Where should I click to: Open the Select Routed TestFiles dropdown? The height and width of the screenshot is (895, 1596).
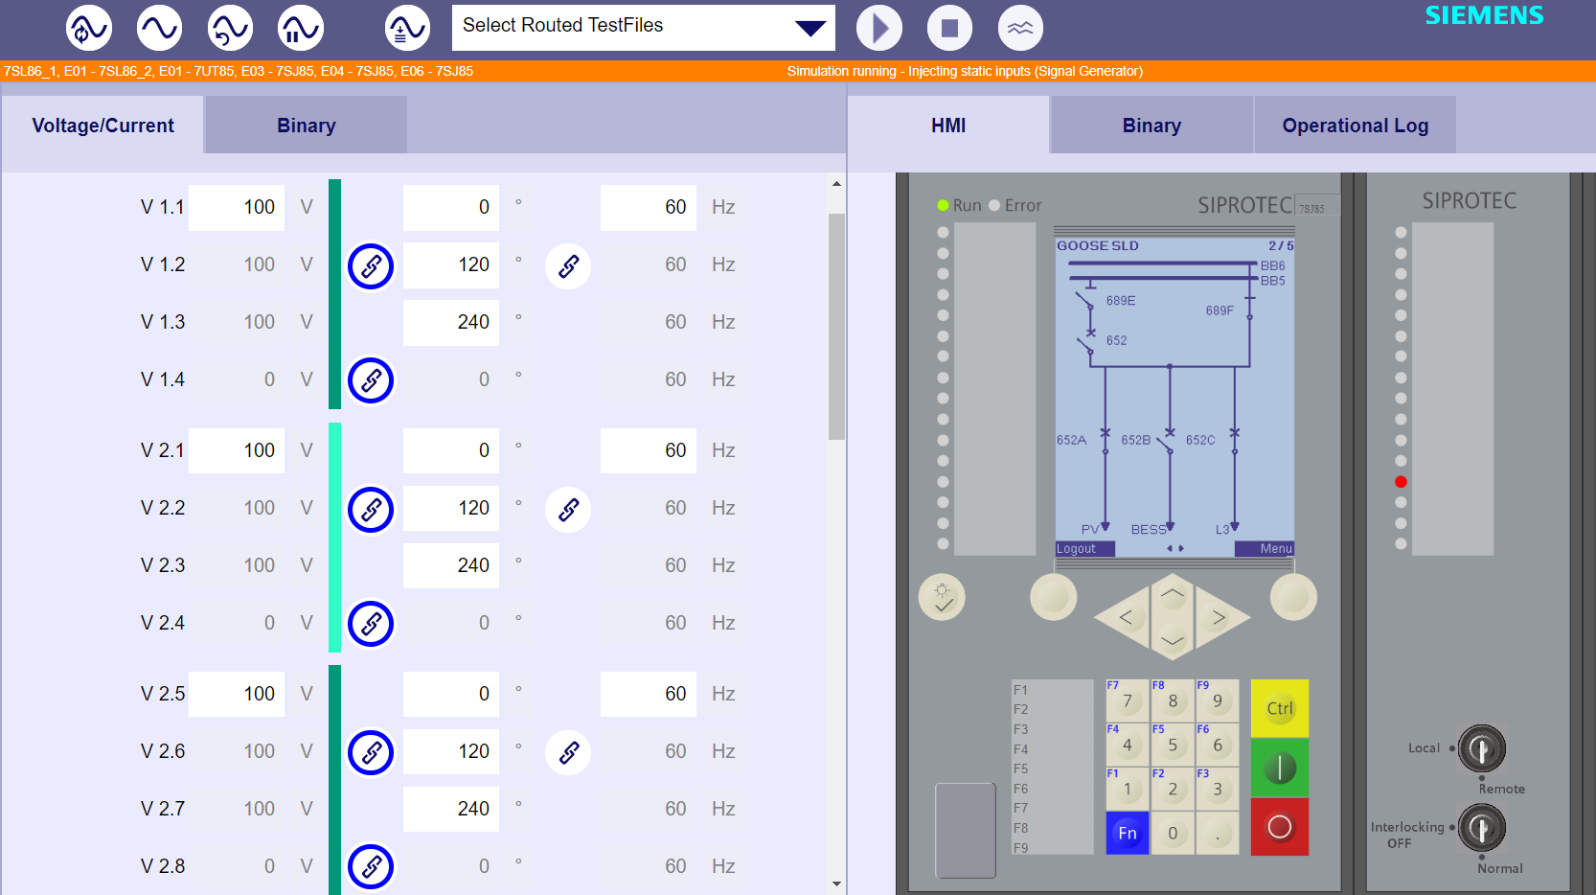click(643, 27)
